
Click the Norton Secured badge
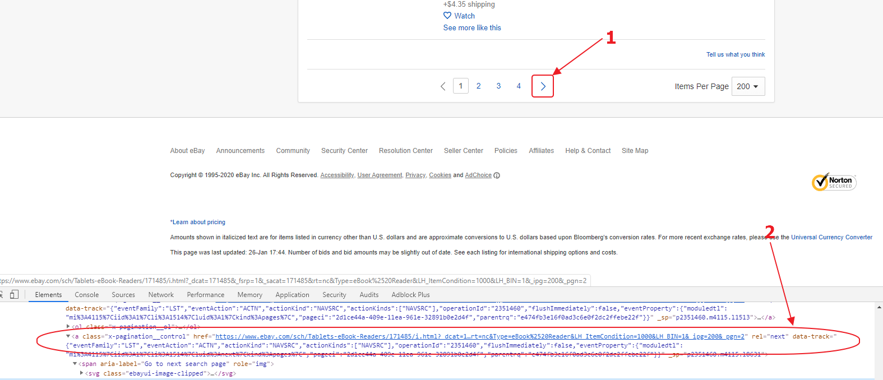tap(834, 182)
